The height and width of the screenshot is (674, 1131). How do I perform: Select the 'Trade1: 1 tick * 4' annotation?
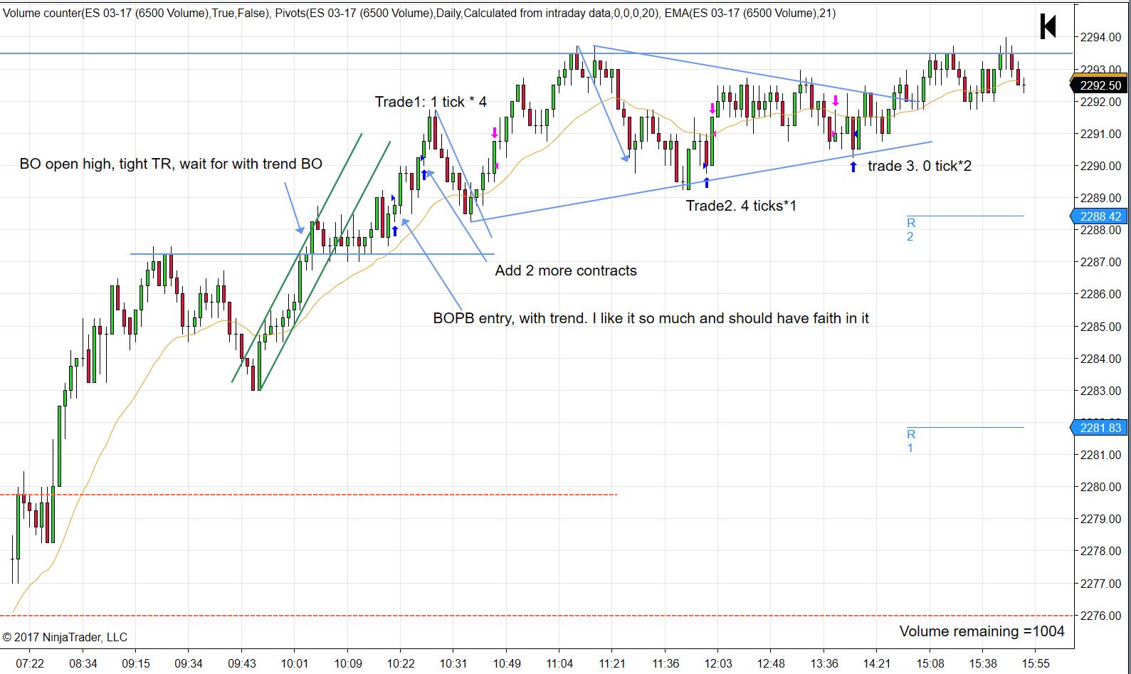[x=431, y=102]
